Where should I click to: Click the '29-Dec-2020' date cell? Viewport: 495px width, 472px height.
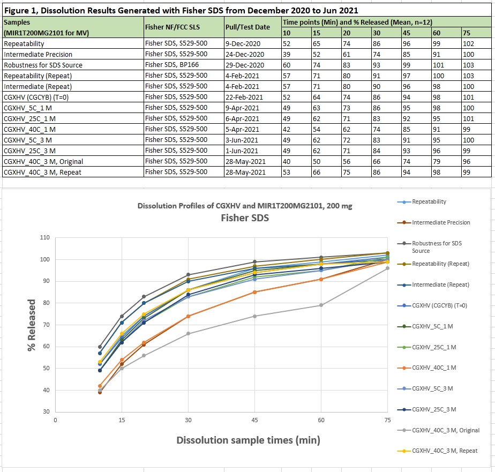252,65
